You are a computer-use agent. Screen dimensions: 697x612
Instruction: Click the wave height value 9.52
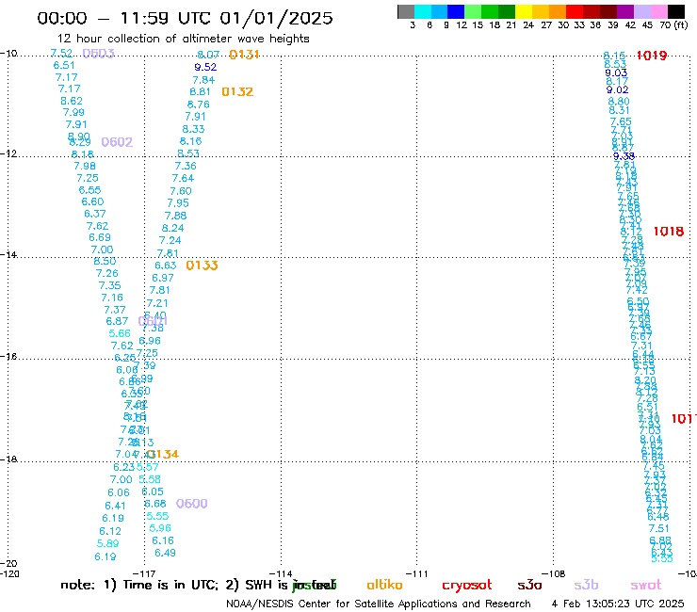coord(205,67)
